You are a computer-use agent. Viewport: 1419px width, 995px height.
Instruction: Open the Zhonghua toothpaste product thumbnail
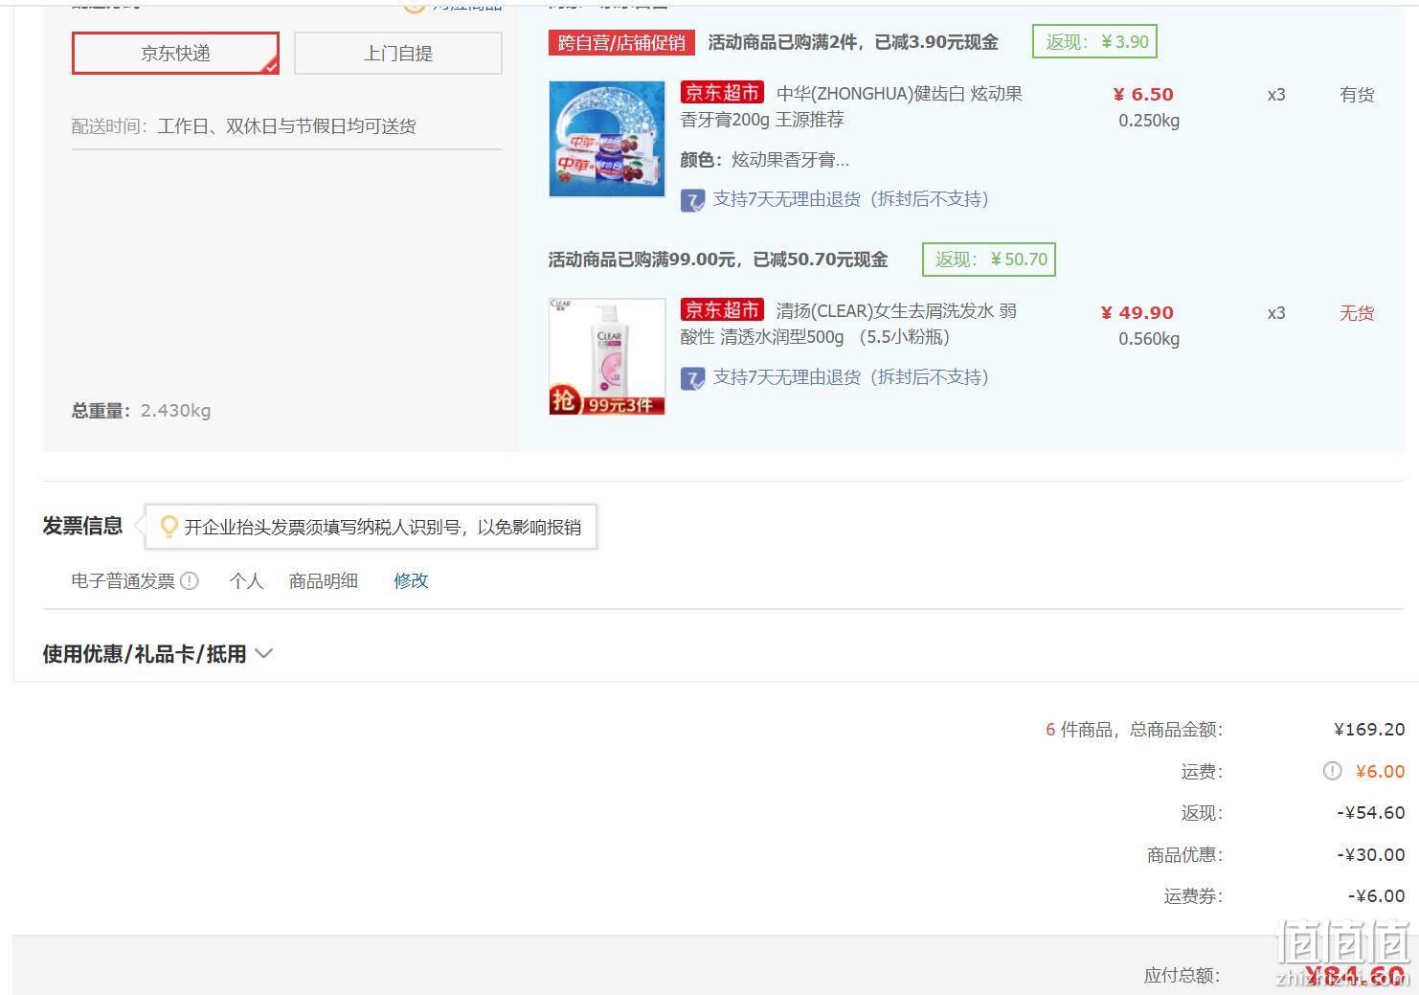pyautogui.click(x=606, y=139)
